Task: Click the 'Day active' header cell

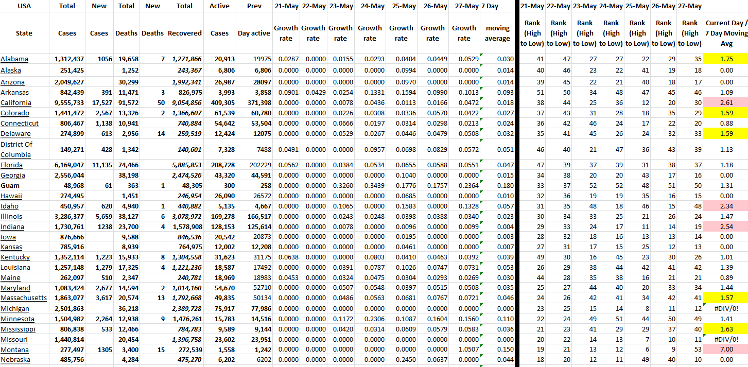Action: point(254,33)
